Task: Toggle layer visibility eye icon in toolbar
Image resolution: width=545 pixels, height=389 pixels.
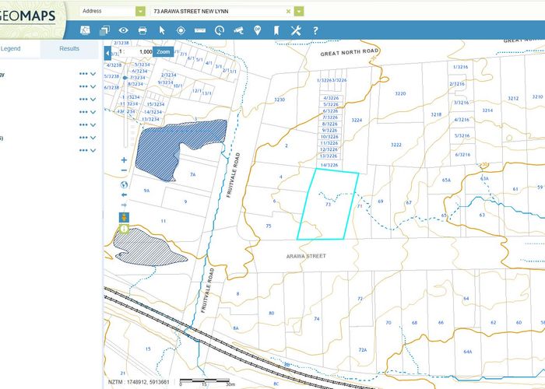Action: click(123, 30)
